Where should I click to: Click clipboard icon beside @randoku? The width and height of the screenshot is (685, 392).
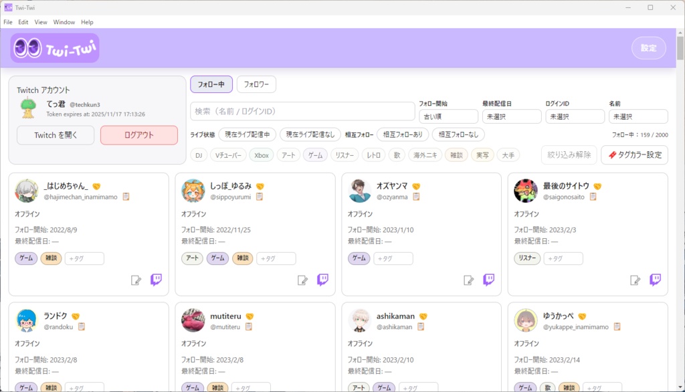point(81,326)
